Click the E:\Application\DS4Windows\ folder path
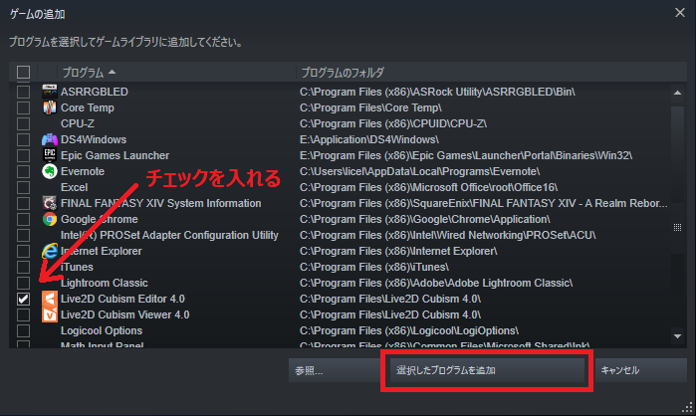The width and height of the screenshot is (696, 416). pyautogui.click(x=369, y=139)
